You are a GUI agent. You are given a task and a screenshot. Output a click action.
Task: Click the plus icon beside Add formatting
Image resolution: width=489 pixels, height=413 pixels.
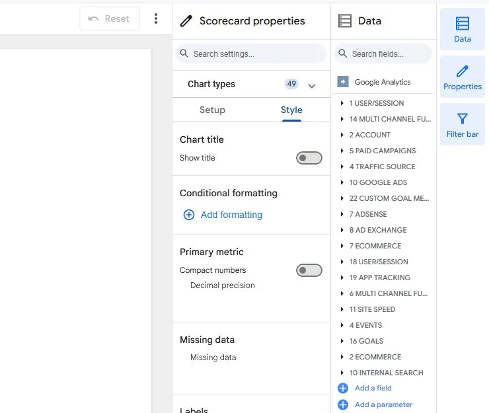(x=189, y=215)
